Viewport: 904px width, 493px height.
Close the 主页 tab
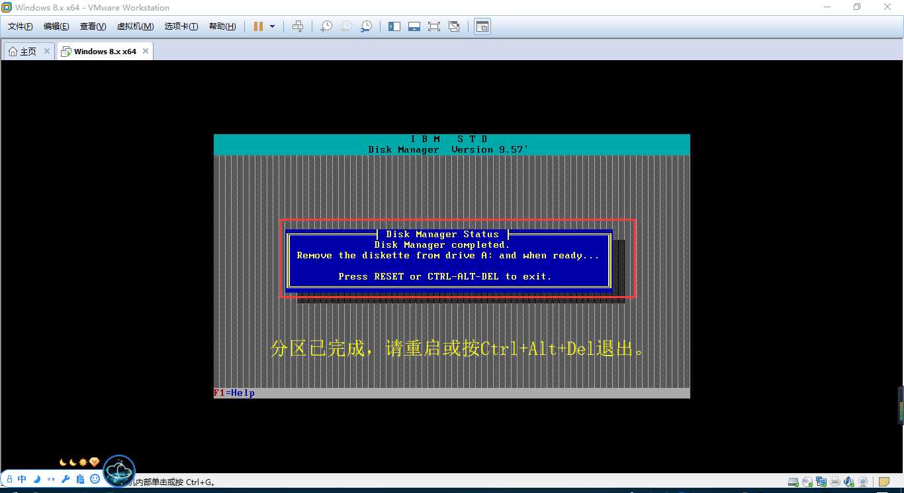(47, 51)
